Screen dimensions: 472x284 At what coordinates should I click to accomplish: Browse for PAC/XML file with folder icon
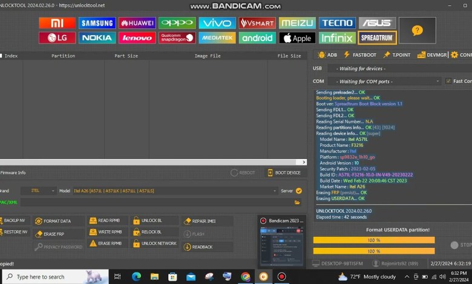click(x=298, y=202)
